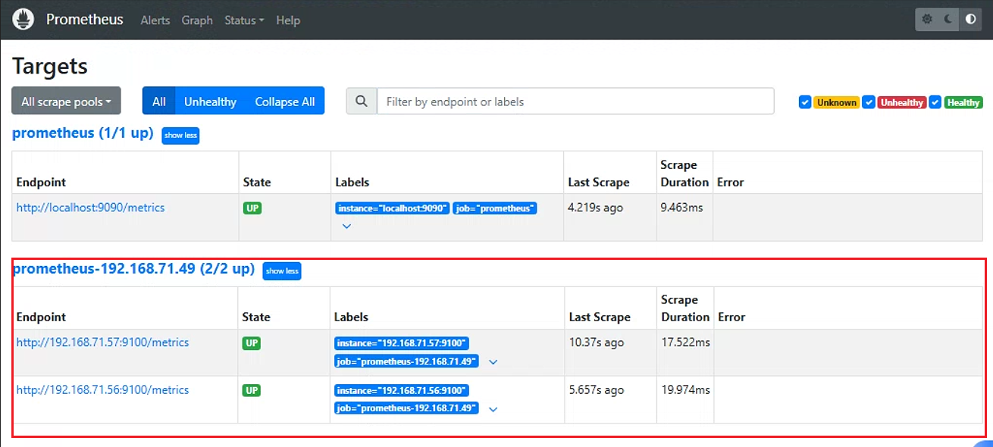Open the Status dropdown in the navbar
993x447 pixels.
click(244, 20)
